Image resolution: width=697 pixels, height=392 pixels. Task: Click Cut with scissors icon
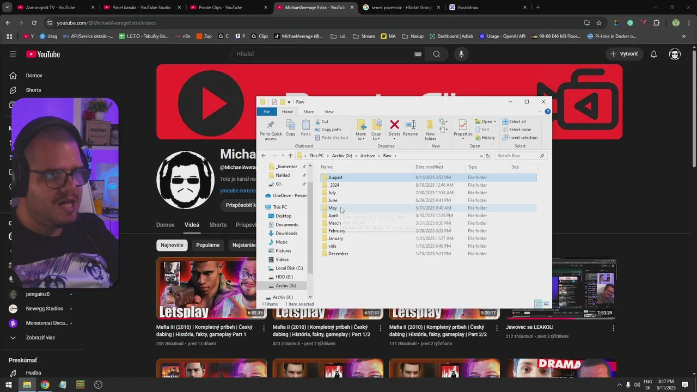[321, 121]
